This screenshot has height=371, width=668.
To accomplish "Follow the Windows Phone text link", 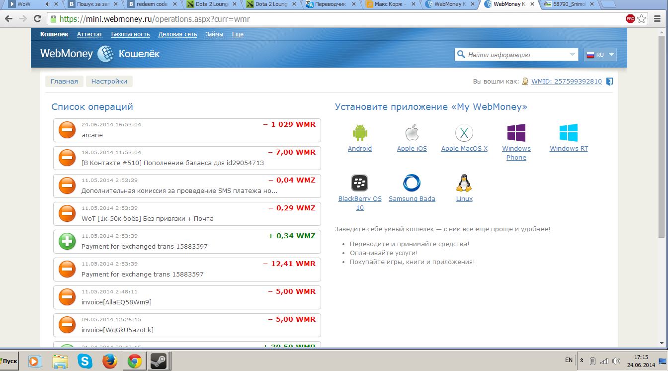I will click(x=516, y=153).
